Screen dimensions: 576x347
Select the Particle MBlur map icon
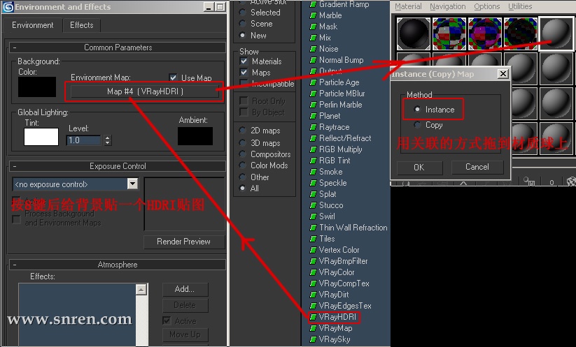point(313,94)
